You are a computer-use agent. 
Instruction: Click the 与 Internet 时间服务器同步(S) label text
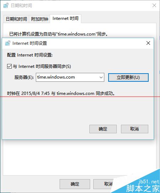tap(42, 66)
